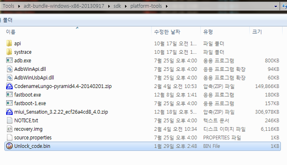
Task: Click the 246KB size of NOTICE.txt
Action: pos(272,120)
